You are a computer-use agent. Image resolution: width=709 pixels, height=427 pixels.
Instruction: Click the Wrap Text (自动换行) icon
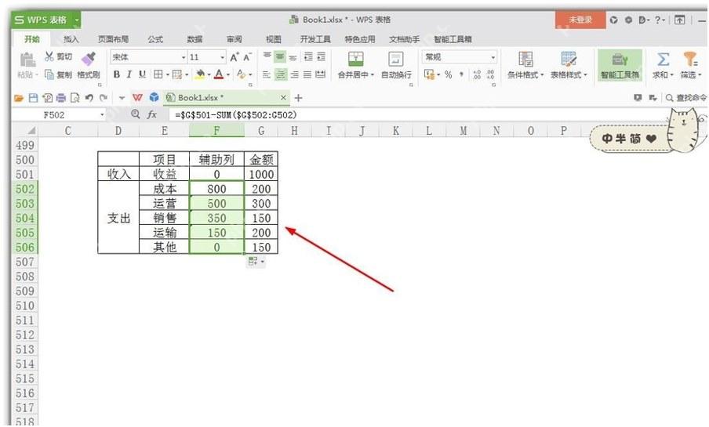(395, 59)
